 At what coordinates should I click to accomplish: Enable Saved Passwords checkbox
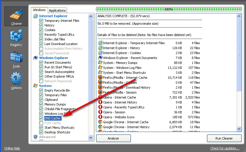click(41, 53)
